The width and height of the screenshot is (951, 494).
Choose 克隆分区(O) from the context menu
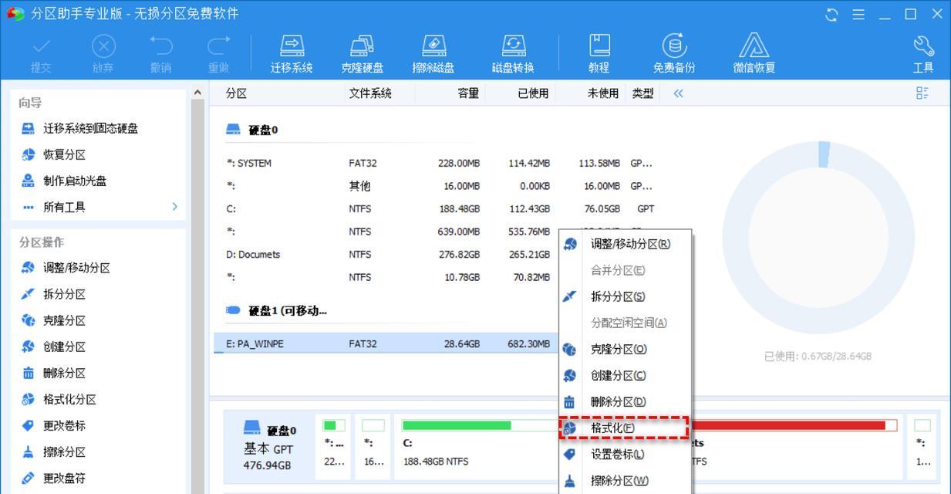pyautogui.click(x=626, y=349)
